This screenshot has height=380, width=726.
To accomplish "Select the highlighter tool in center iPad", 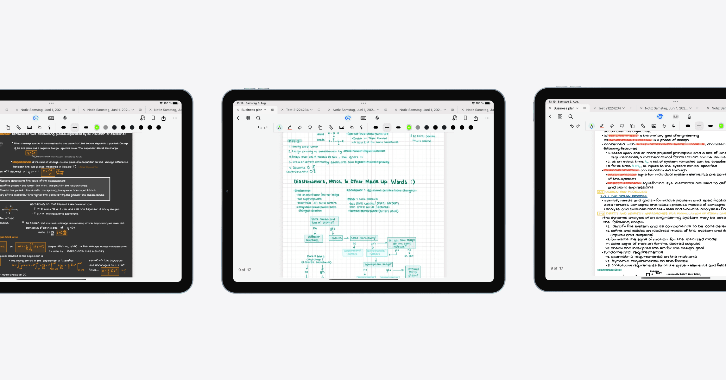I will pos(288,127).
